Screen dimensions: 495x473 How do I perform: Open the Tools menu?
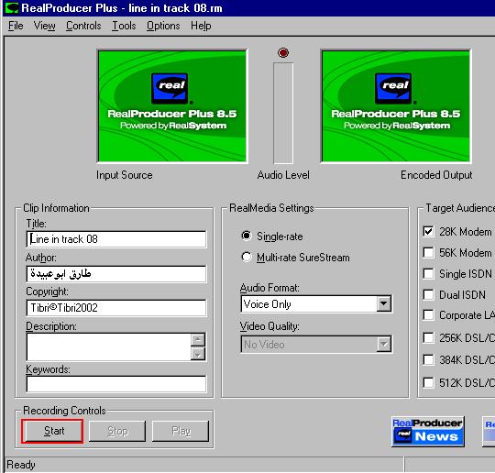[x=124, y=26]
